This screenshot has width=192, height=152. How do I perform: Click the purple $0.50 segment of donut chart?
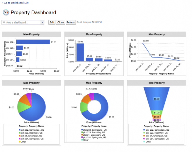91,96
